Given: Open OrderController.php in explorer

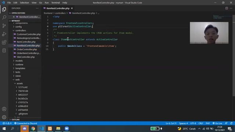Looking at the screenshot, I should click(27, 49).
